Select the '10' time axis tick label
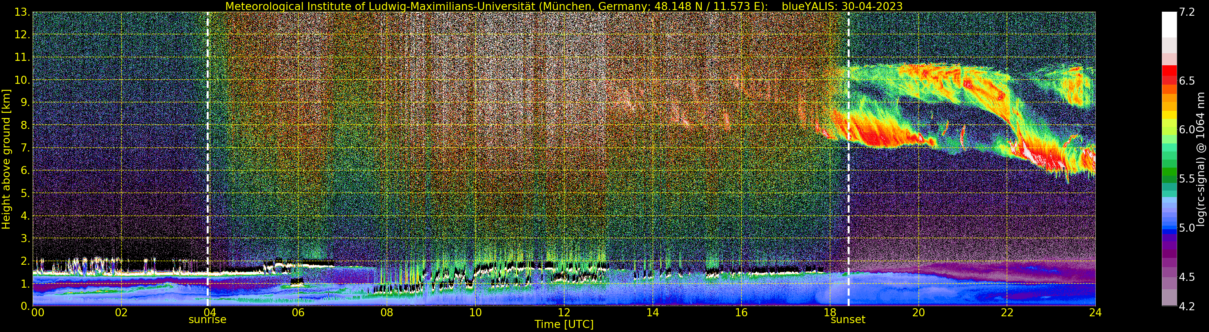Image resolution: width=1209 pixels, height=332 pixels. pos(475,313)
